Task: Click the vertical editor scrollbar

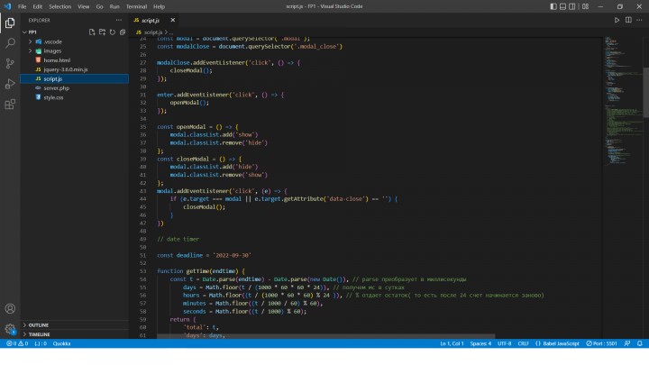Action: (645, 92)
